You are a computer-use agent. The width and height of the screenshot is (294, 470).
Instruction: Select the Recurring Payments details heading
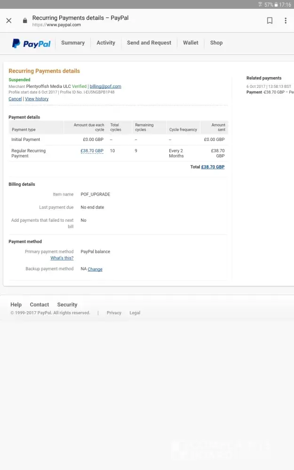coord(44,71)
